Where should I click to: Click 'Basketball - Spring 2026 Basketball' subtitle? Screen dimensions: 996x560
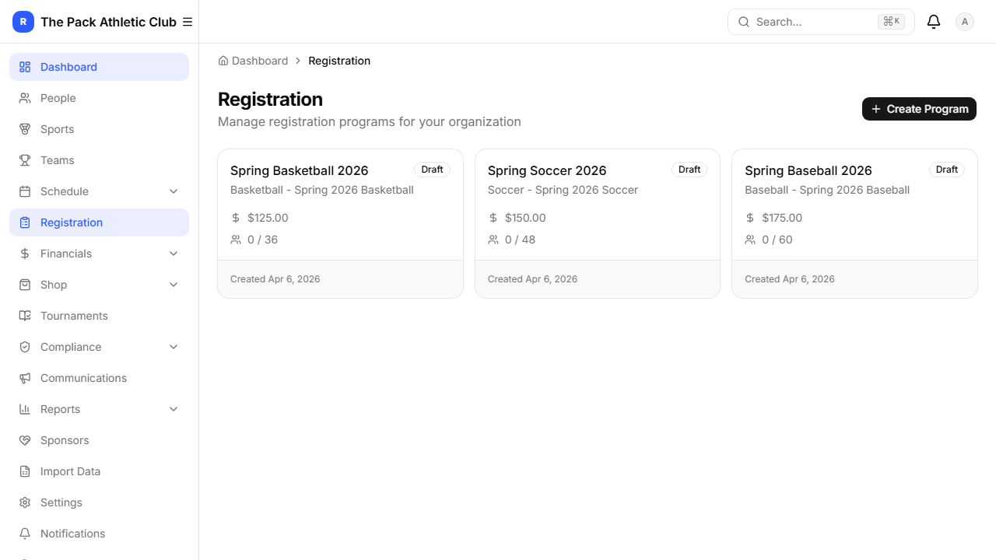pyautogui.click(x=322, y=190)
